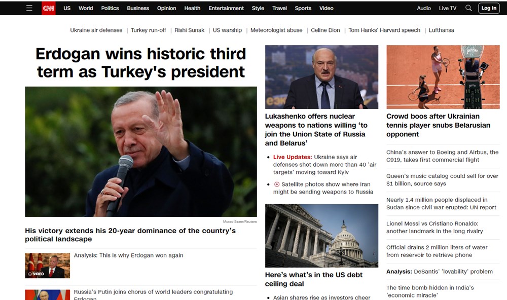507x300 pixels.
Task: Go to the Entertainment menu item
Action: [x=226, y=8]
